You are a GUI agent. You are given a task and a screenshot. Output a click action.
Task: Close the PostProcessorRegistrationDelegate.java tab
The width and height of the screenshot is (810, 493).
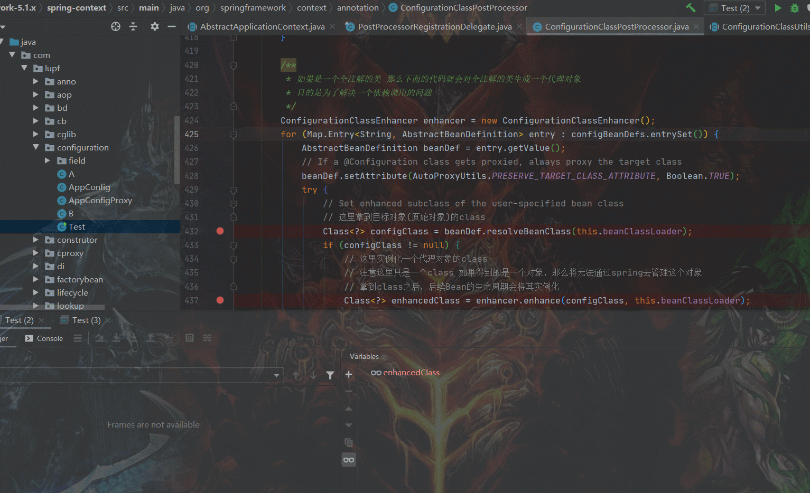519,26
